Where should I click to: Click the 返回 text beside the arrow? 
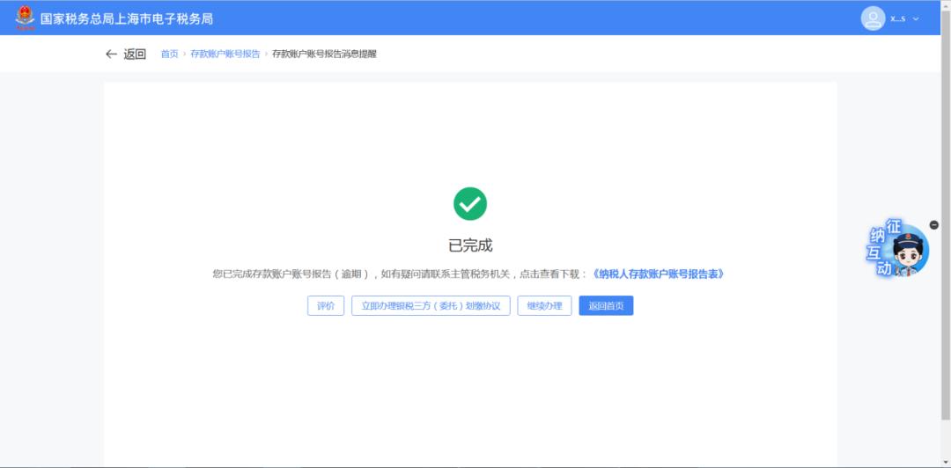(135, 54)
